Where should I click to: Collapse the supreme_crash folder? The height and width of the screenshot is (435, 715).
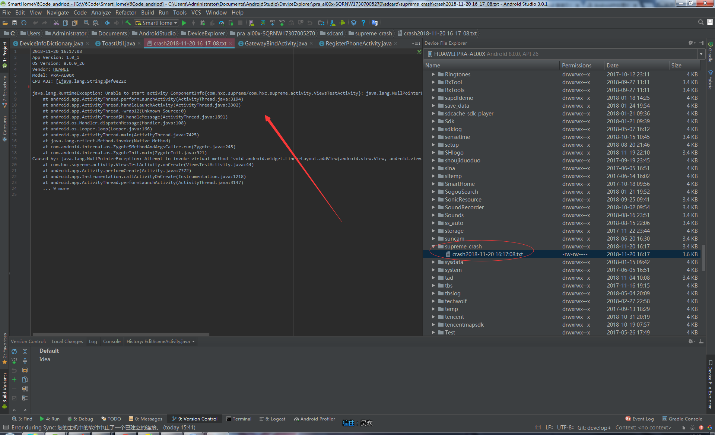coord(433,247)
